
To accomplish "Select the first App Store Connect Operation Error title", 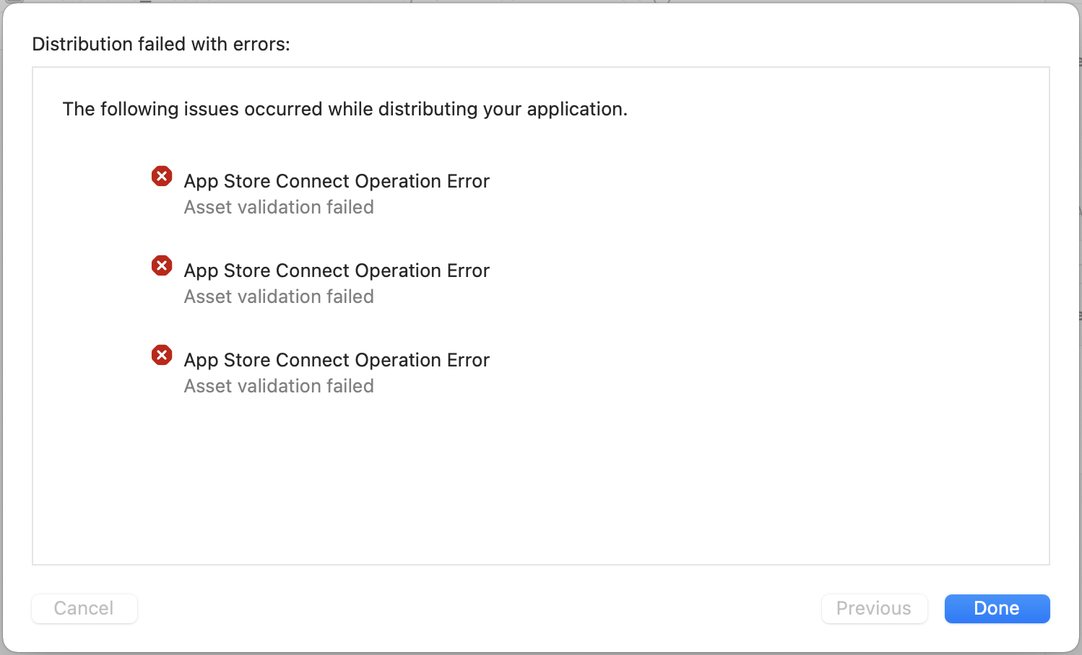I will (337, 181).
